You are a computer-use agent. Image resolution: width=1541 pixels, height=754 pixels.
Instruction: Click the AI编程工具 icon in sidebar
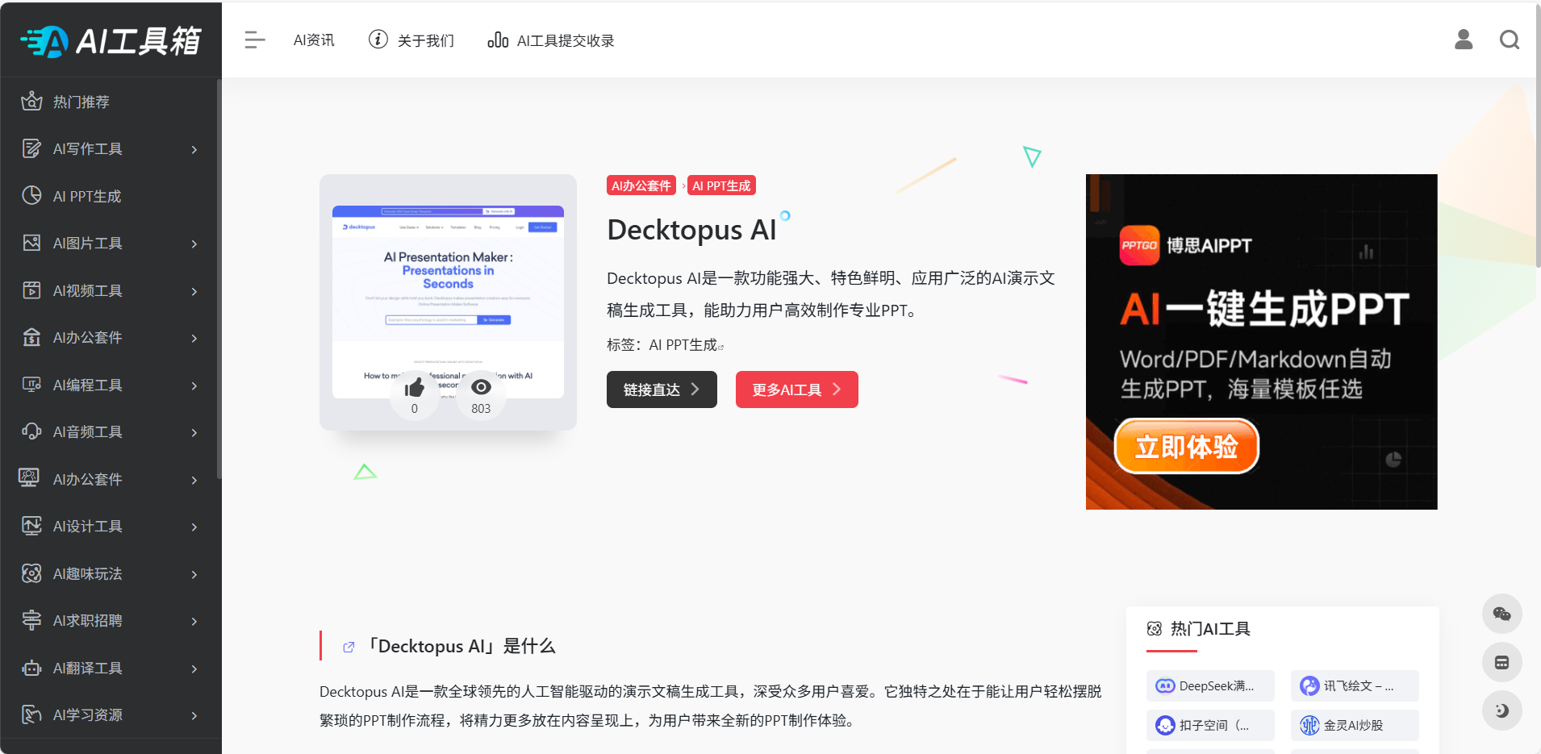click(31, 385)
